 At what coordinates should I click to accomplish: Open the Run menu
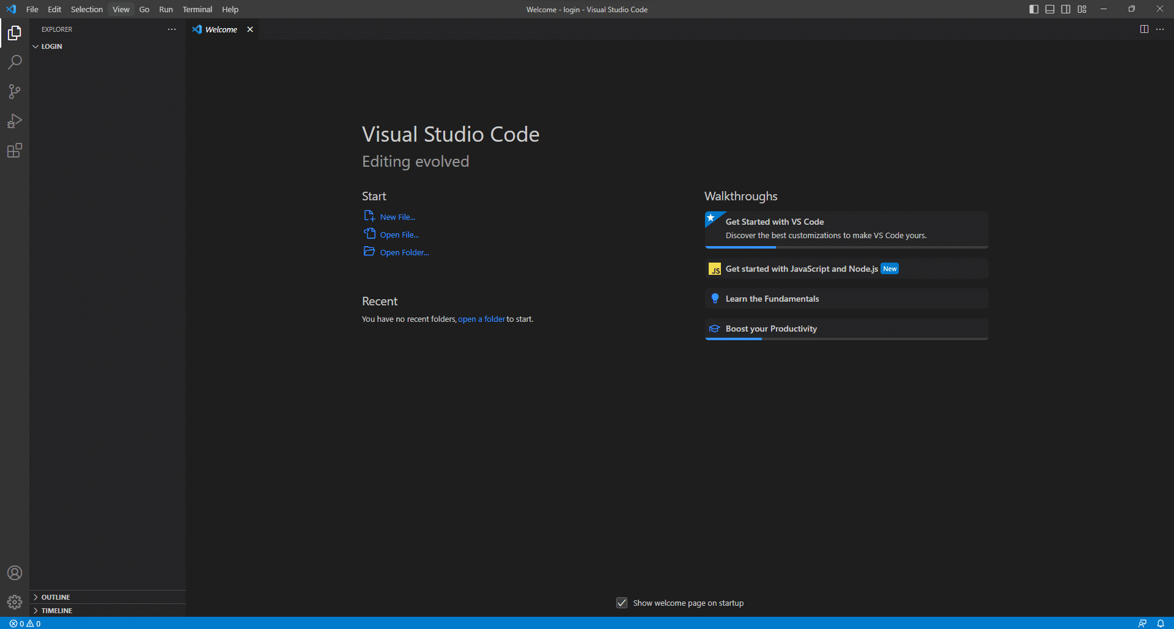166,9
